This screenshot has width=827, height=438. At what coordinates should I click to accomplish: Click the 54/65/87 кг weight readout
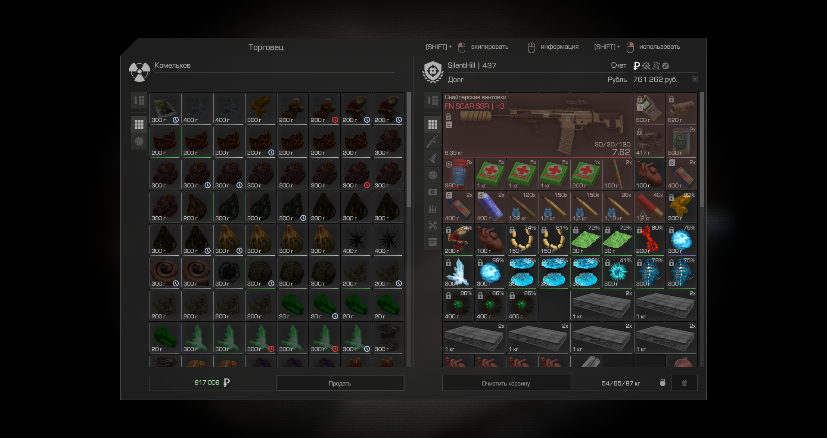621,383
